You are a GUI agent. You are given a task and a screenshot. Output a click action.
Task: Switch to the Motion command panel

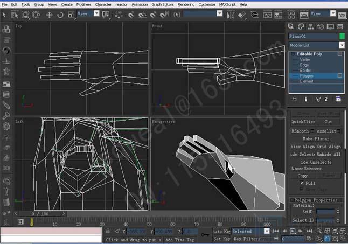321,26
